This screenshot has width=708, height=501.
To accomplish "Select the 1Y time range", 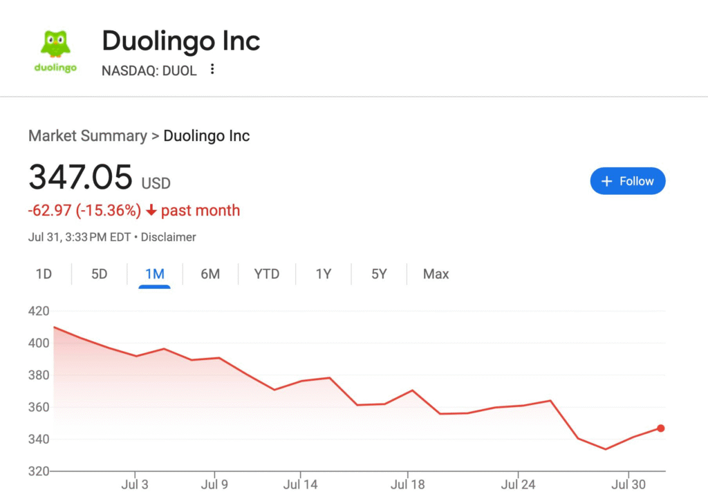I will (x=324, y=274).
